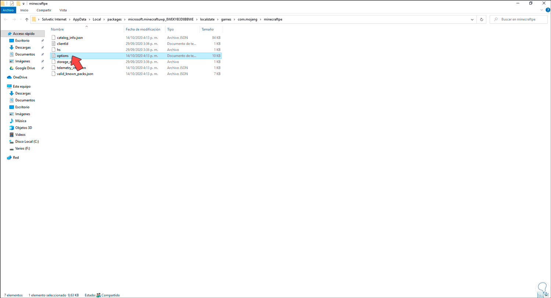Open Videos folder in navigation pane

click(20, 135)
